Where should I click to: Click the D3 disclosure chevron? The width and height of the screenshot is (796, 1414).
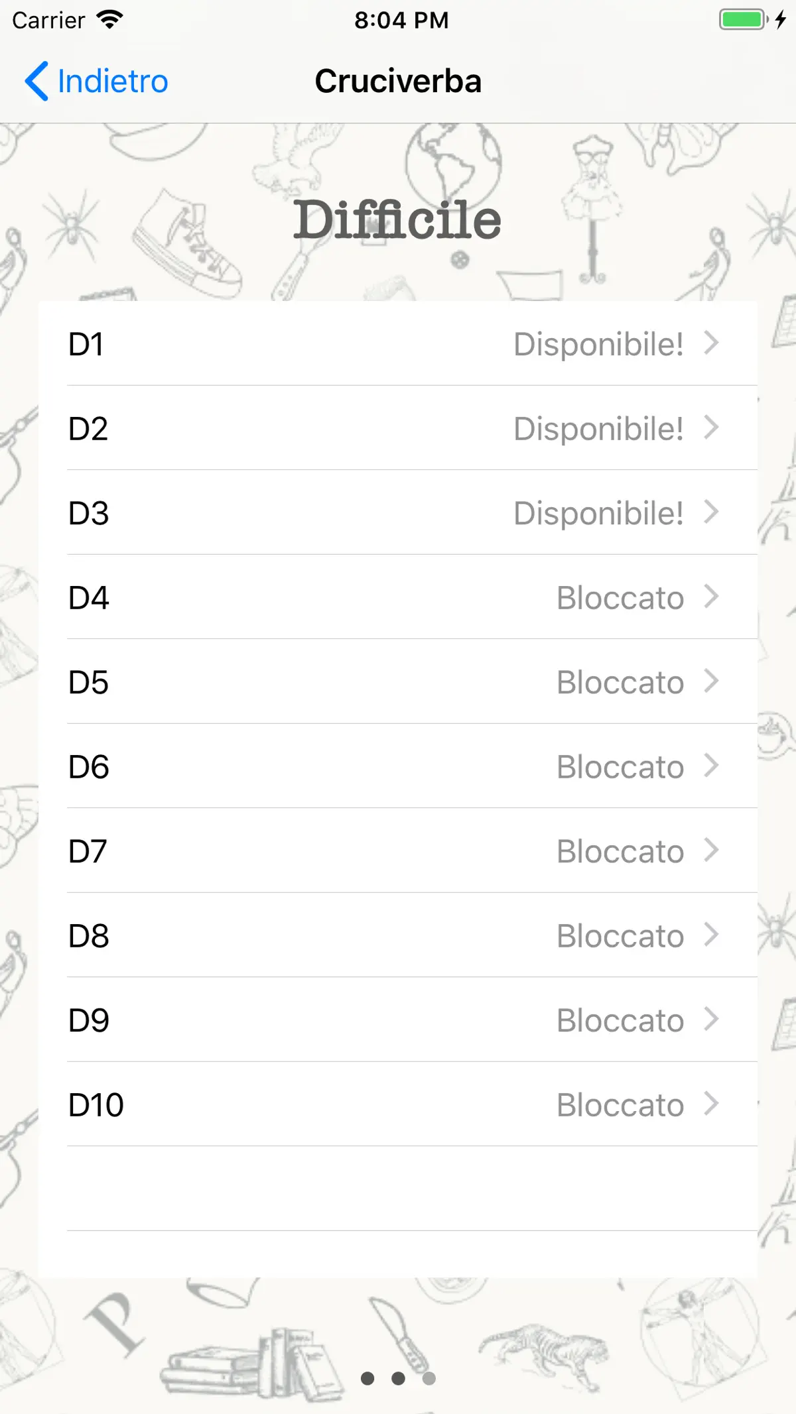pos(711,512)
